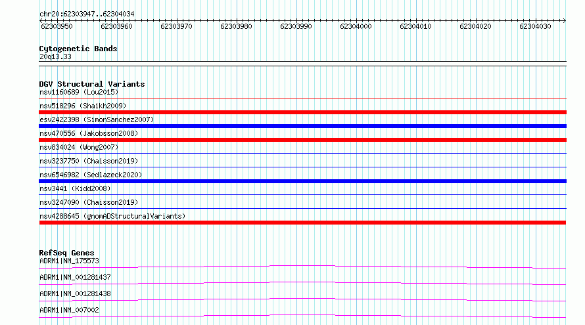Click ruler position 62304010
The width and height of the screenshot is (585, 325).
tap(415, 26)
